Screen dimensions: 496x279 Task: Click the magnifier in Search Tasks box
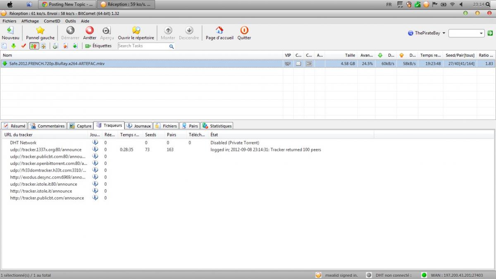[x=171, y=46]
